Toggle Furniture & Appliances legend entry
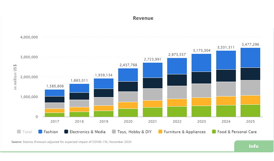 click(x=182, y=132)
